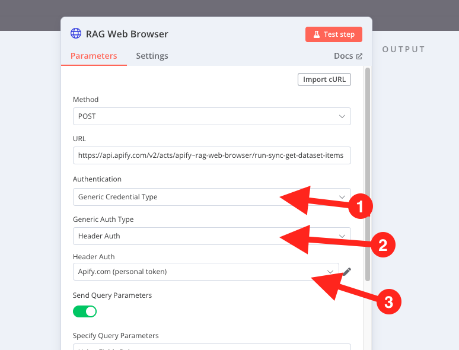Click the OUTPUT panel heading

click(404, 49)
